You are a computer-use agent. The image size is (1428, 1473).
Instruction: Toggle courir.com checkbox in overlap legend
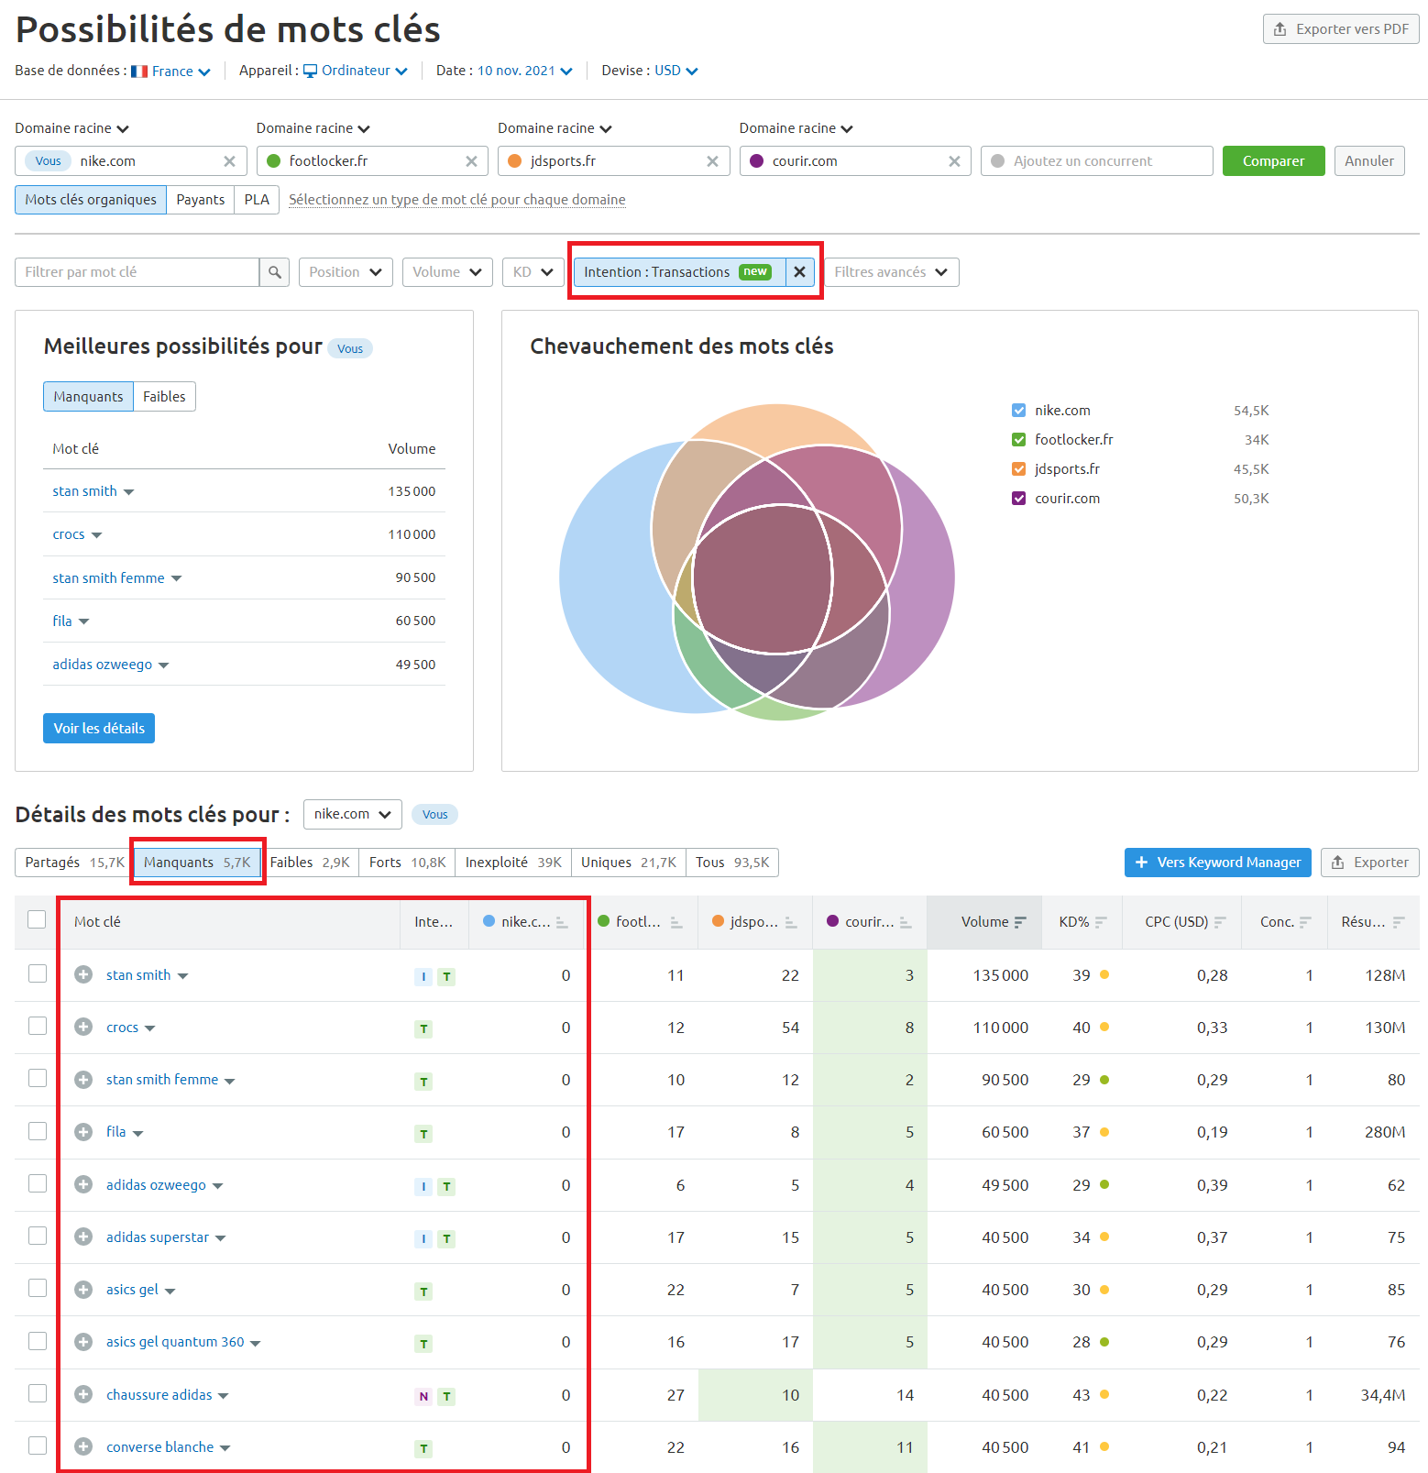1018,499
